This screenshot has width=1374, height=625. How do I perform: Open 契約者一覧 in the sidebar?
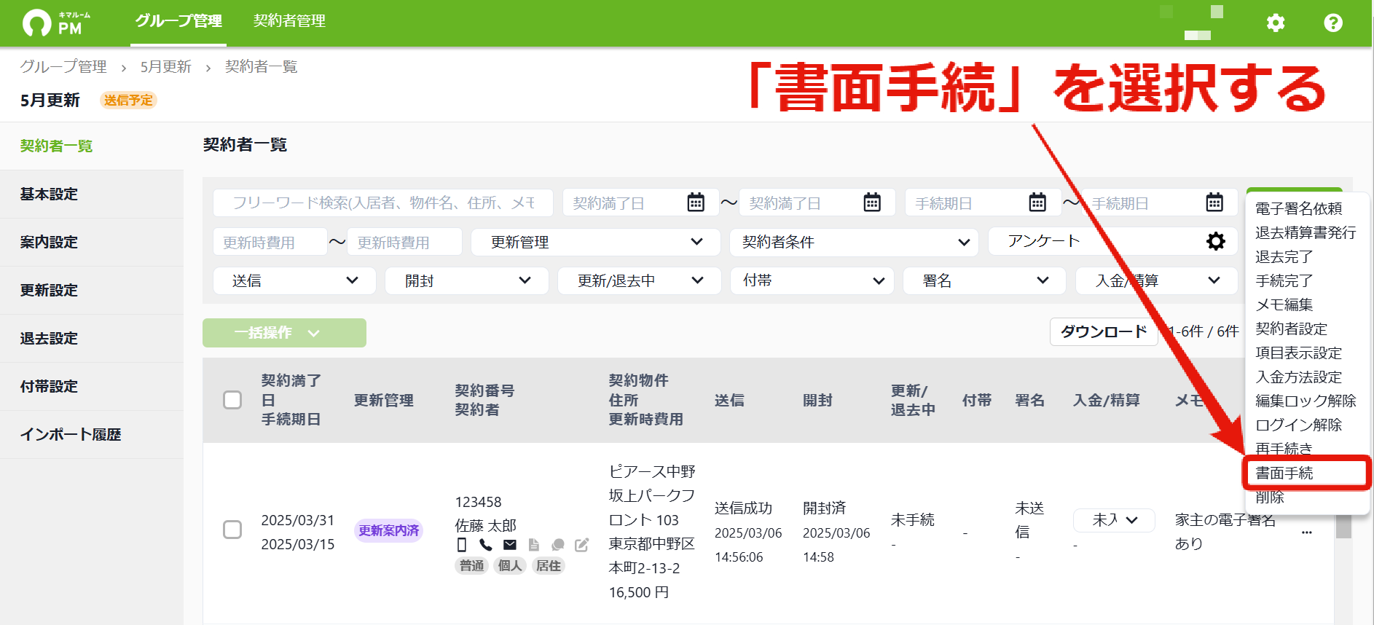92,146
